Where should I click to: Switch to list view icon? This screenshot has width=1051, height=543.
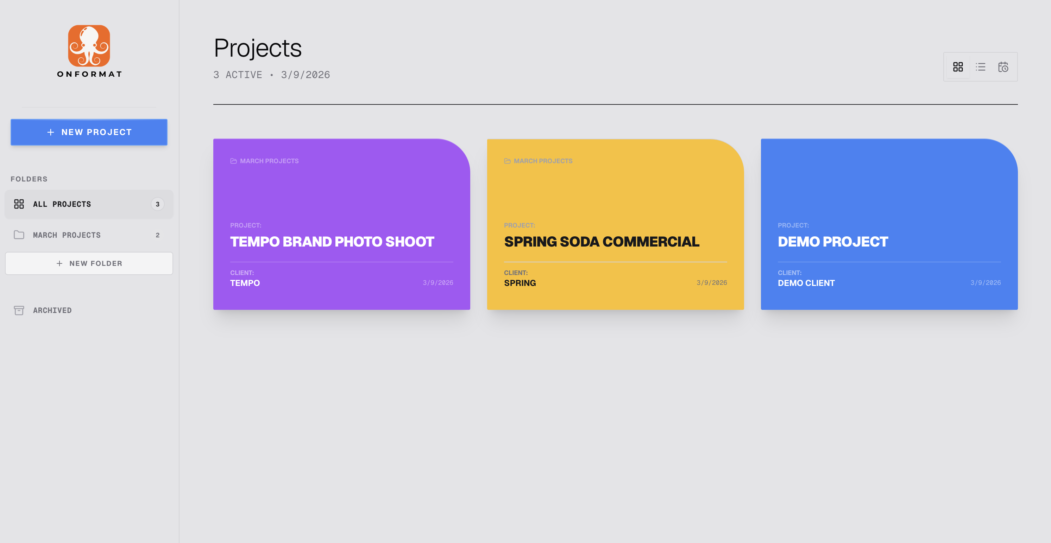980,67
